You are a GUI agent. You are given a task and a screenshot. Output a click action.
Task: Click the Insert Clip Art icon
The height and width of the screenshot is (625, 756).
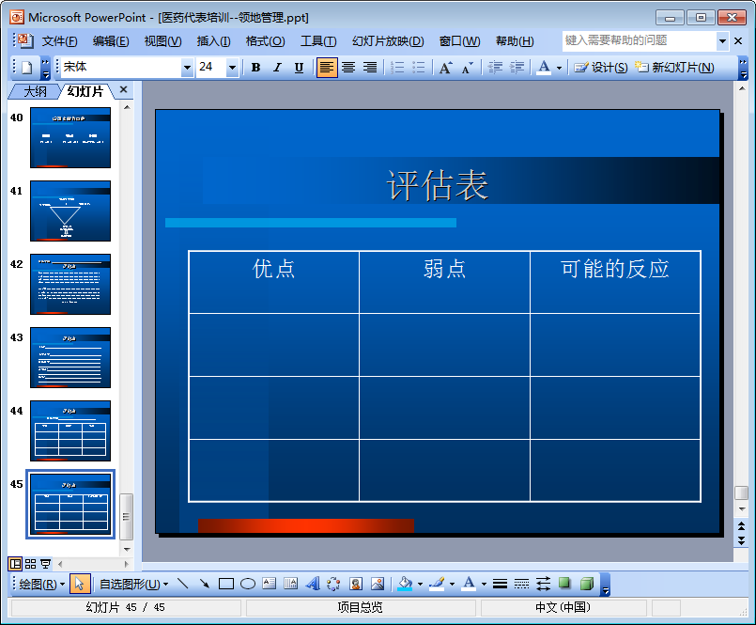click(x=356, y=584)
